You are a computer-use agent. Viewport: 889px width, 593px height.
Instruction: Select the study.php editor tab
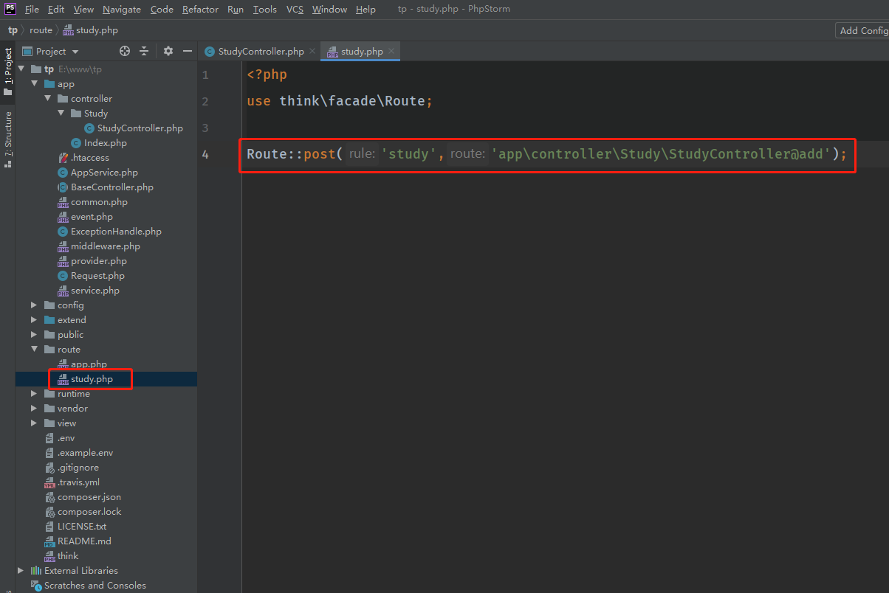(360, 51)
